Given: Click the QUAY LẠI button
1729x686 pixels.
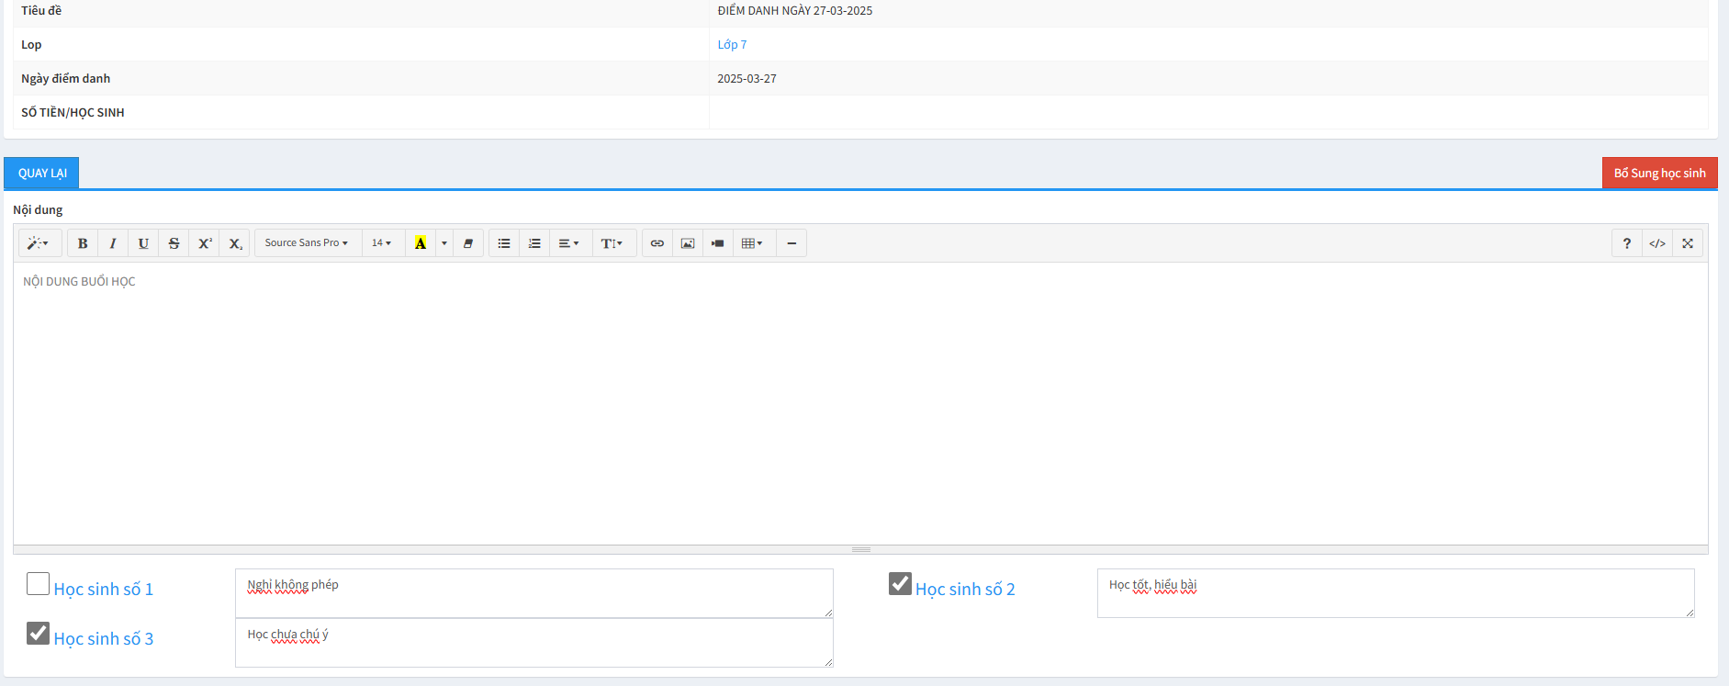Looking at the screenshot, I should 42,174.
